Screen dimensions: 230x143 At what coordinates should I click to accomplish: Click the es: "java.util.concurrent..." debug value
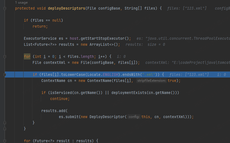(183, 38)
